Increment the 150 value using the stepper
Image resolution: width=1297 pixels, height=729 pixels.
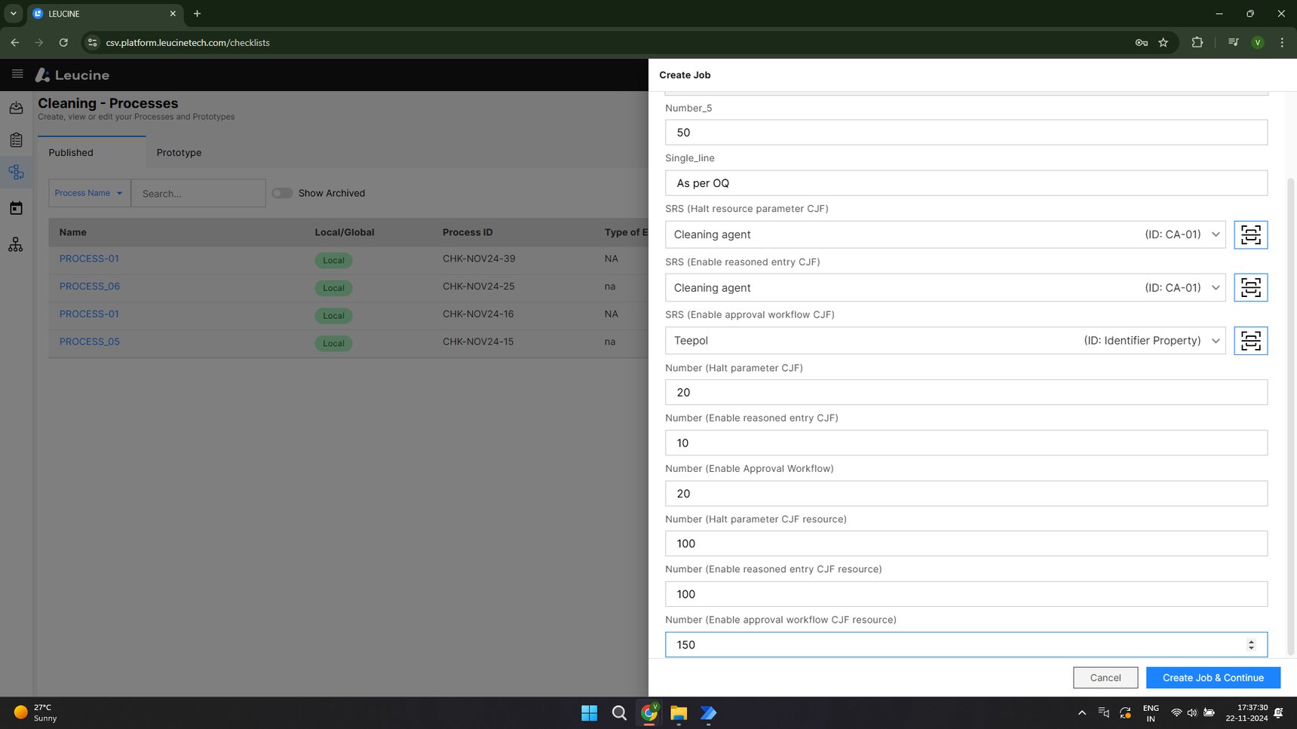tap(1251, 641)
